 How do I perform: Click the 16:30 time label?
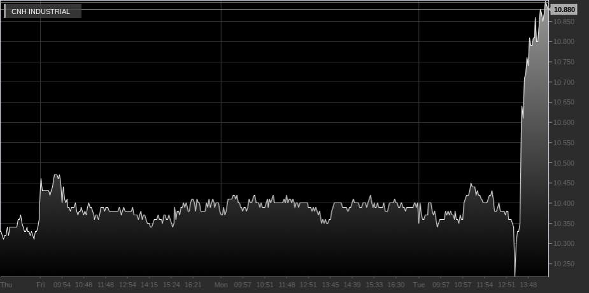(396, 285)
